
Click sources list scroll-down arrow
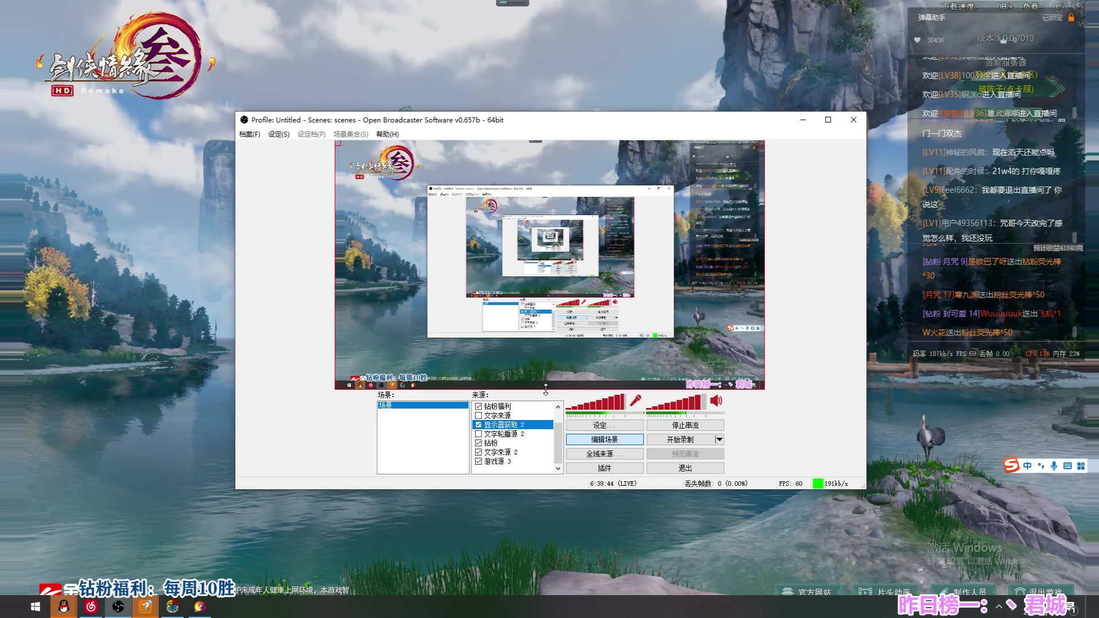(x=558, y=469)
